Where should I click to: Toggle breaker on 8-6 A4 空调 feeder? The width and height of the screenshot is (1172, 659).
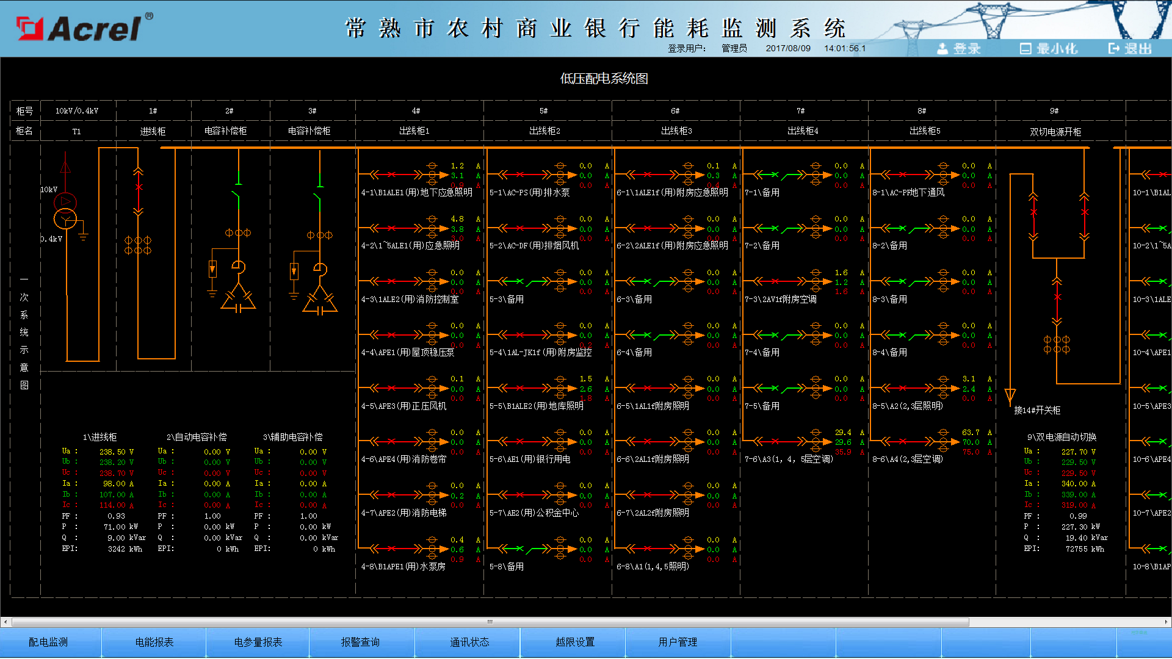pyautogui.click(x=903, y=442)
